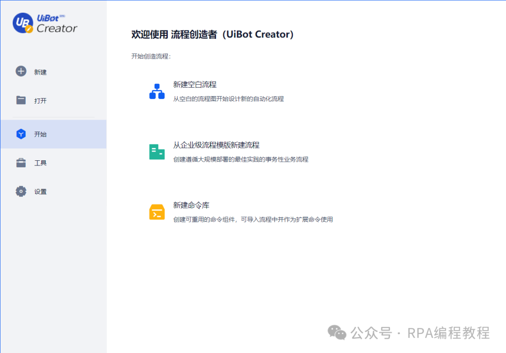Screen dimensions: 506x353
Task: Go to 设置 in the sidebar
Action: 53,192
